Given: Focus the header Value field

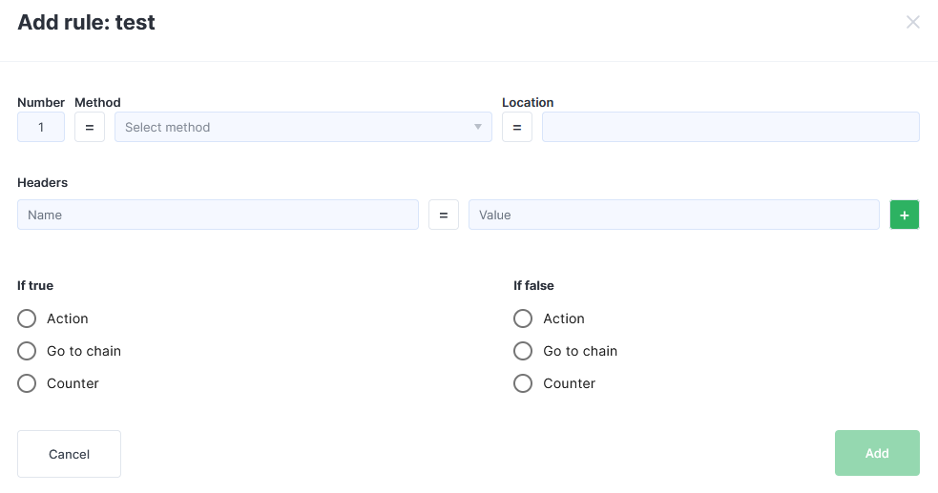Looking at the screenshot, I should [x=674, y=215].
